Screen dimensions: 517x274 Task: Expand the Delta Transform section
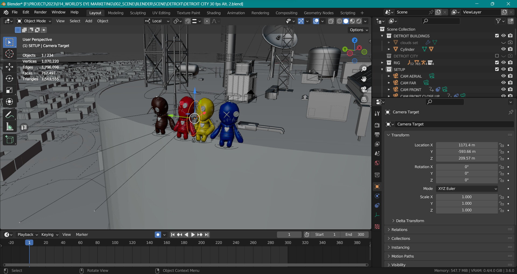click(x=410, y=221)
